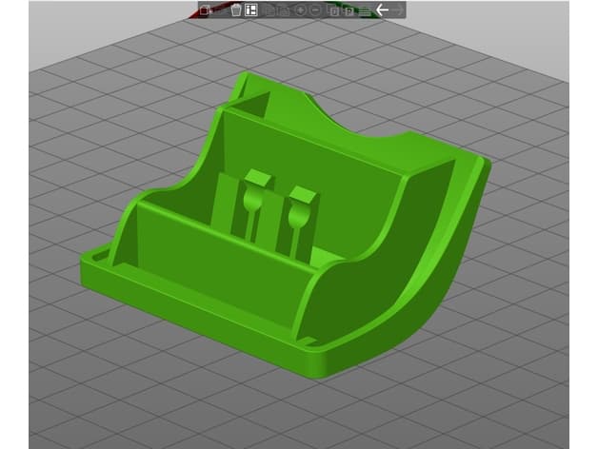
Task: Add an instance with plus icon
Action: coord(300,10)
